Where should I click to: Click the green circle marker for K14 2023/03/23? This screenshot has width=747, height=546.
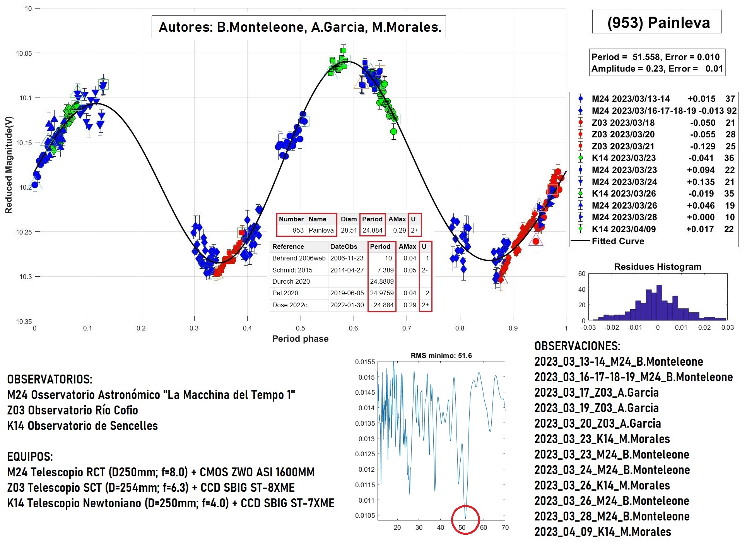[x=580, y=158]
